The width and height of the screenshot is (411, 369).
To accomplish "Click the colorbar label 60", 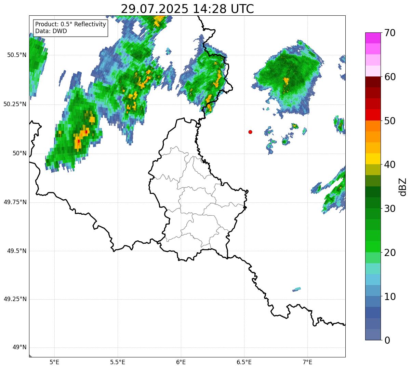I will point(390,77).
